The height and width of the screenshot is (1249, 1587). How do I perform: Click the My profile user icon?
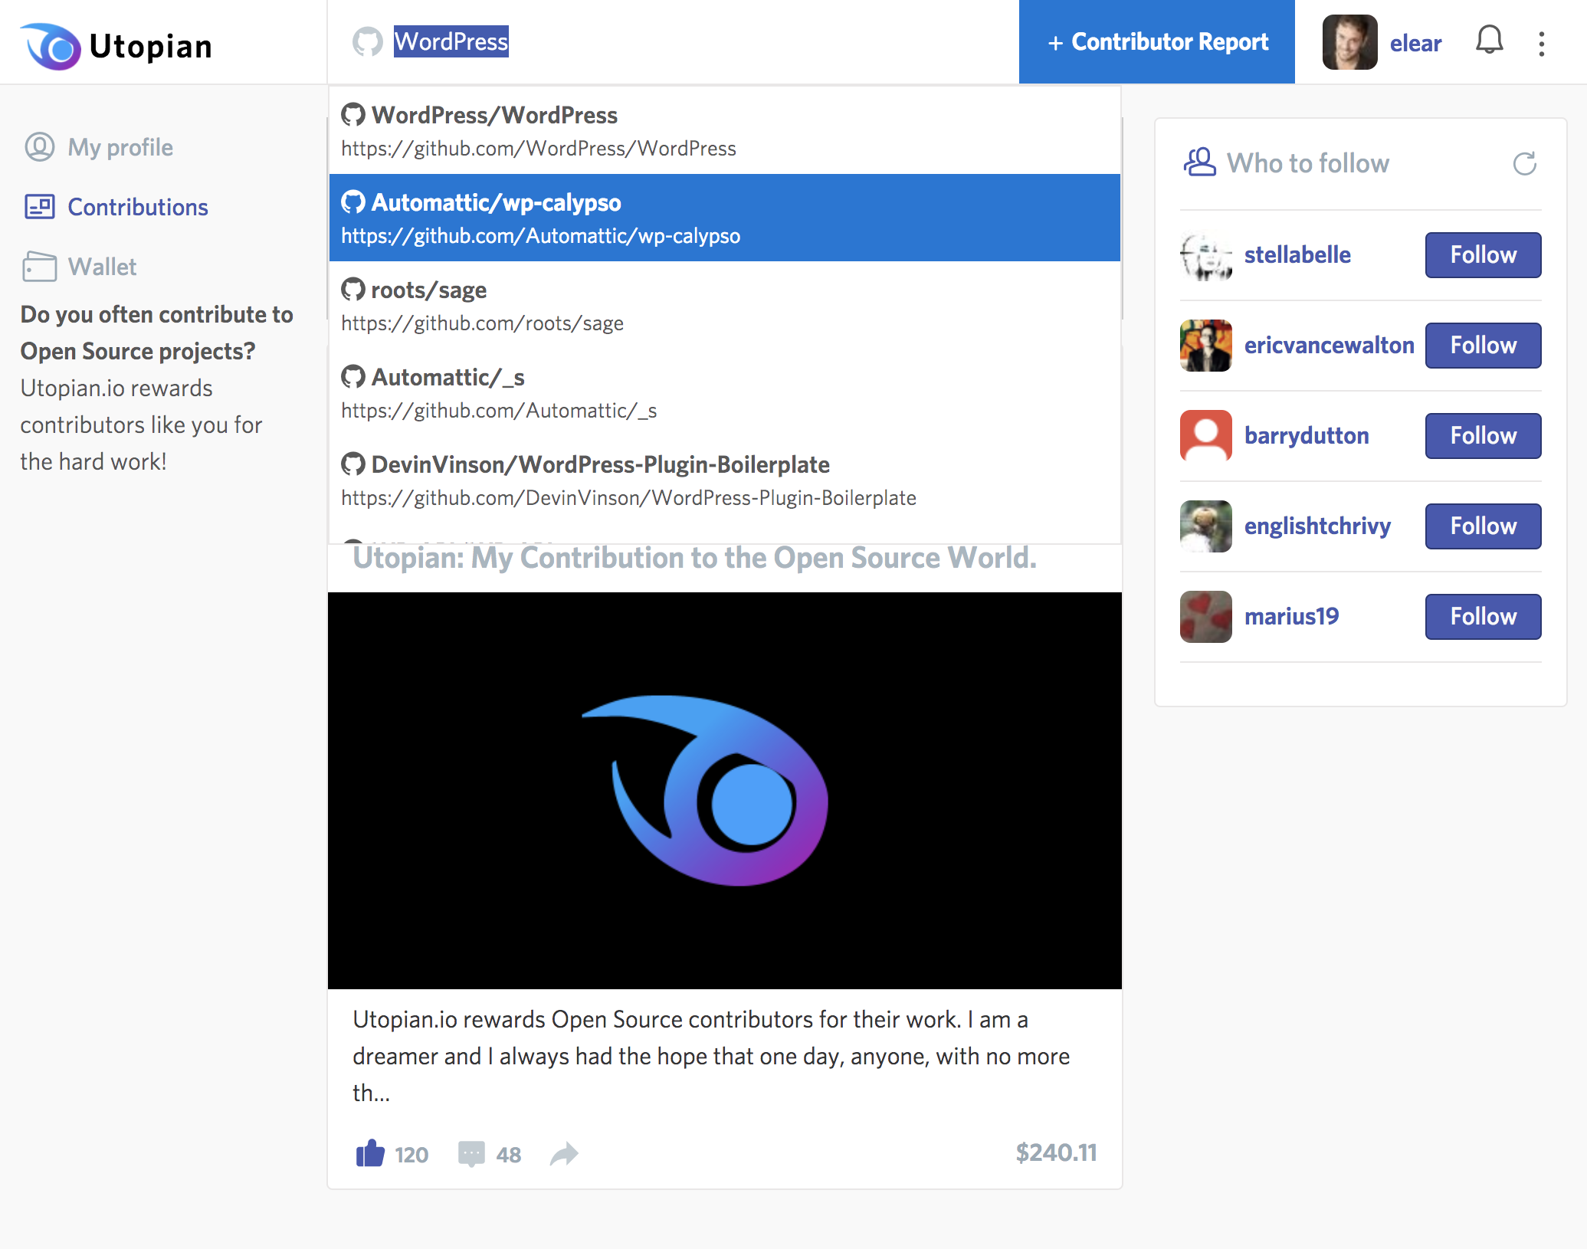[x=40, y=147]
